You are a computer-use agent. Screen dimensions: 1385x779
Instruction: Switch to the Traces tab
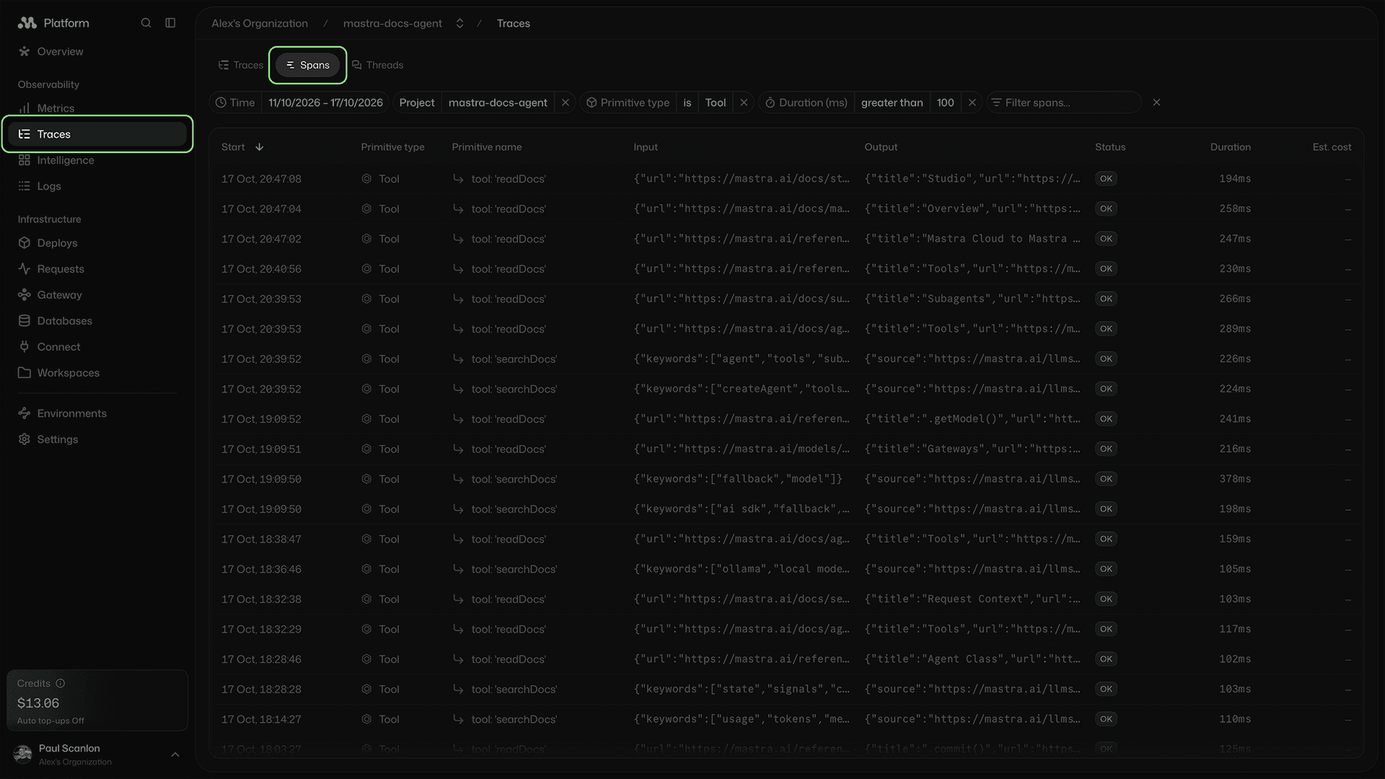click(241, 65)
